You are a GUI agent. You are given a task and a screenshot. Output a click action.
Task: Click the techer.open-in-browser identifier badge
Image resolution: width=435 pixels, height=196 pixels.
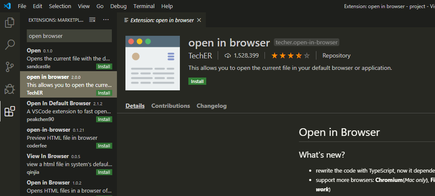[x=307, y=43]
